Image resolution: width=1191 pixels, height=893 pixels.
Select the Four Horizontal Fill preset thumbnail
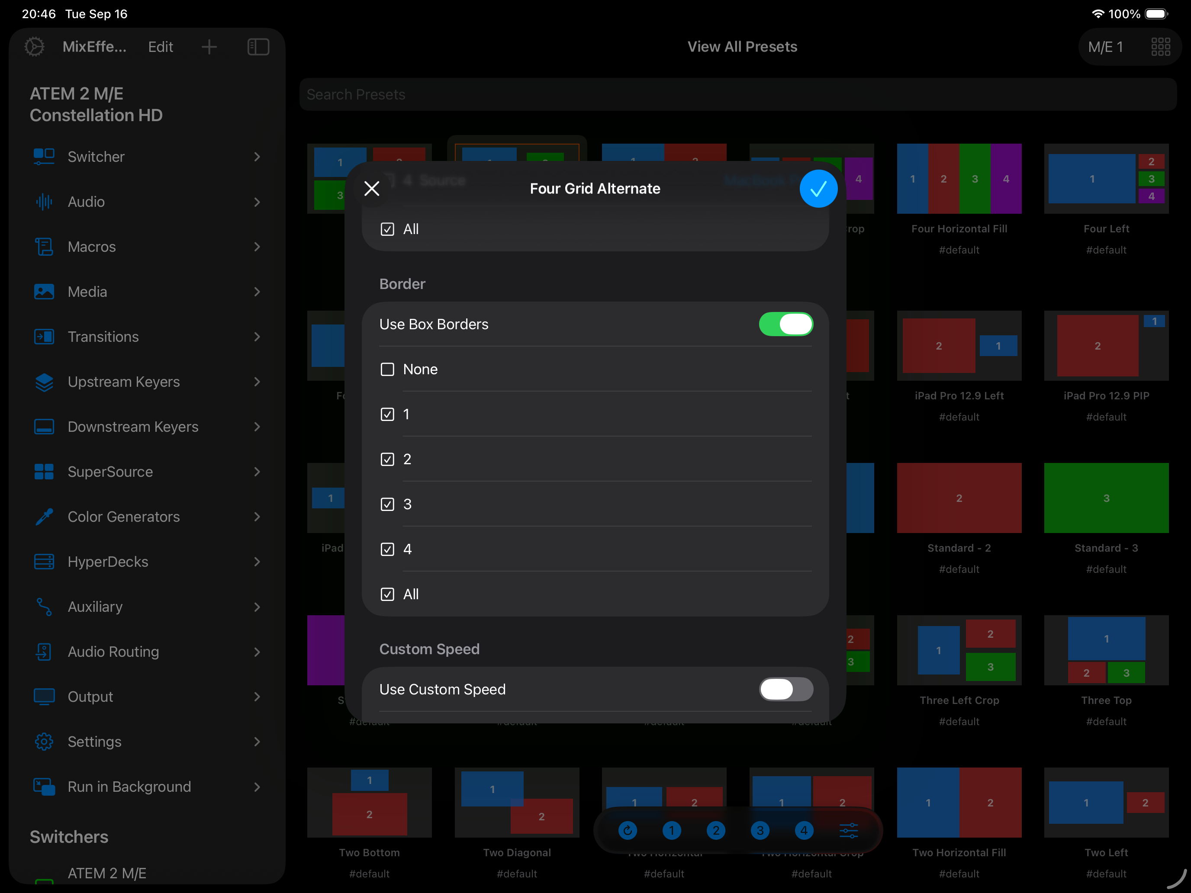coord(959,179)
